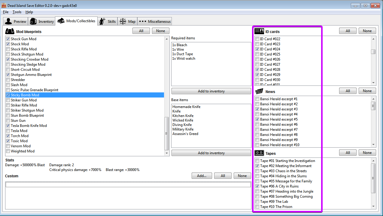Deselect all ID cards with None

(x=367, y=31)
